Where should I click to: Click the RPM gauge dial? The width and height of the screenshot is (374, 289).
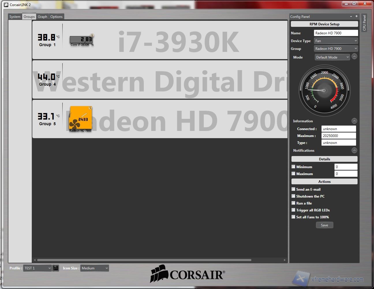pos(324,90)
